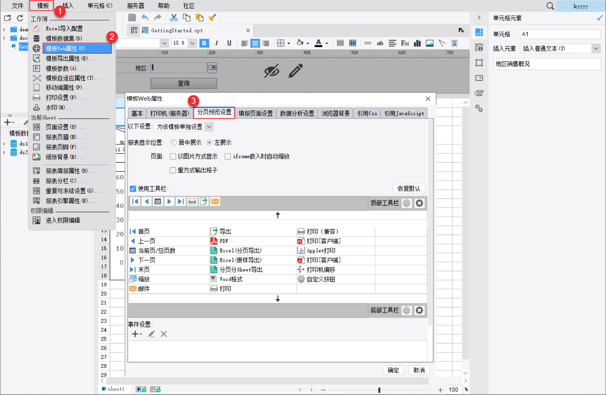
Task: Click the zoom slider handle
Action: point(379,390)
